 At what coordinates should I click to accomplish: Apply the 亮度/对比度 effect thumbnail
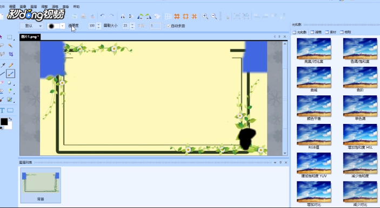coord(314,48)
